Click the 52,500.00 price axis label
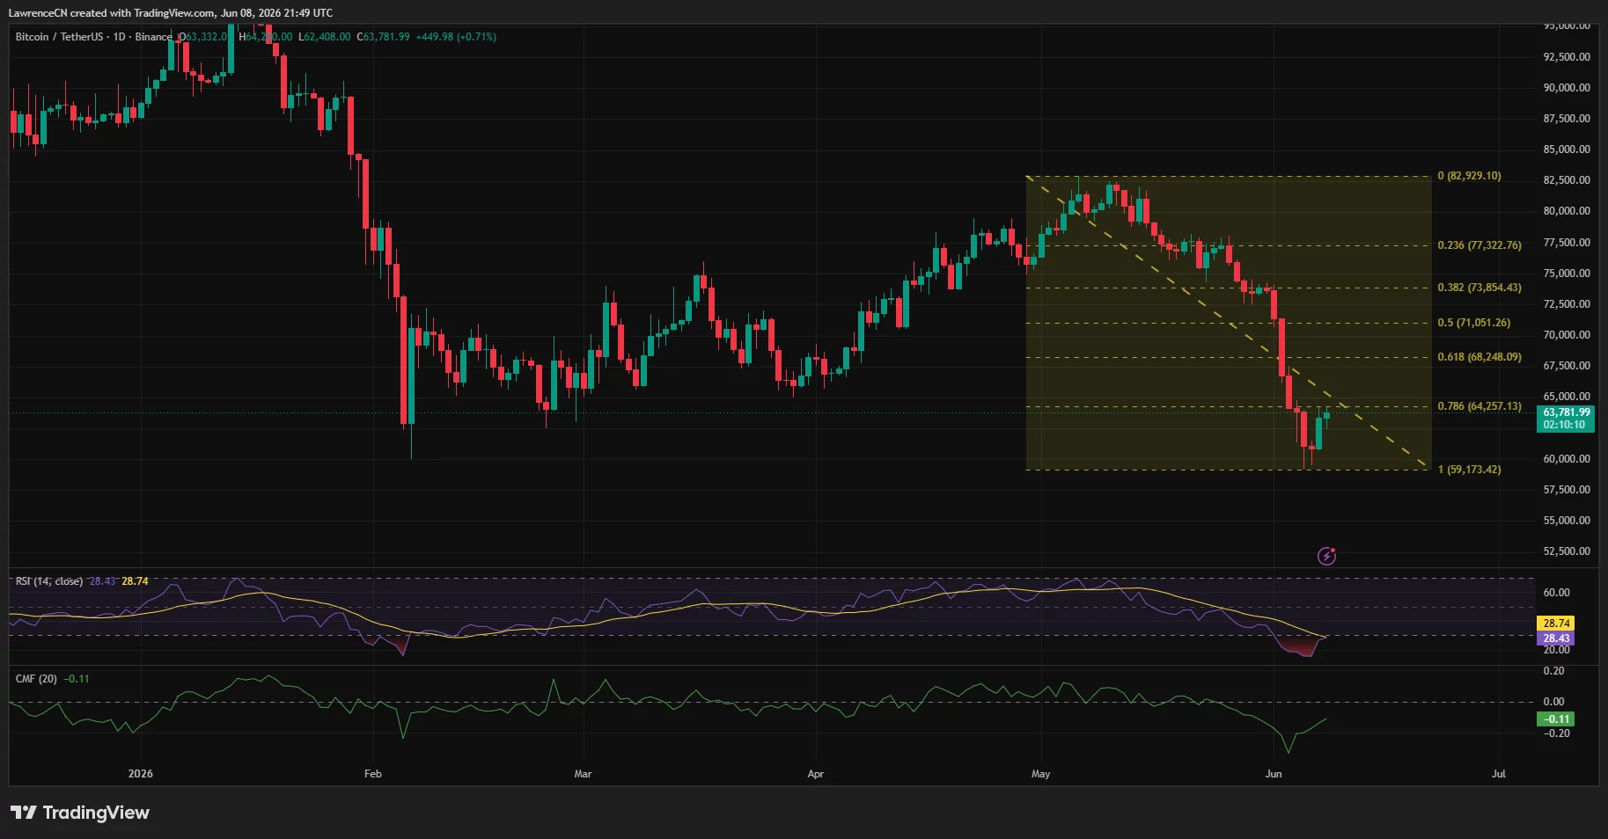This screenshot has height=839, width=1608. point(1567,551)
